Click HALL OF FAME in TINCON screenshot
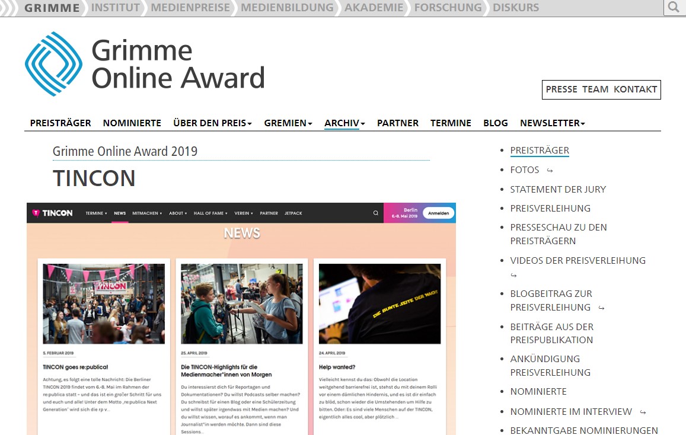This screenshot has height=435, width=686. click(210, 213)
